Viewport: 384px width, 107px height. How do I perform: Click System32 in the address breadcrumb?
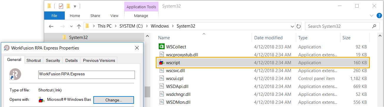(x=186, y=26)
